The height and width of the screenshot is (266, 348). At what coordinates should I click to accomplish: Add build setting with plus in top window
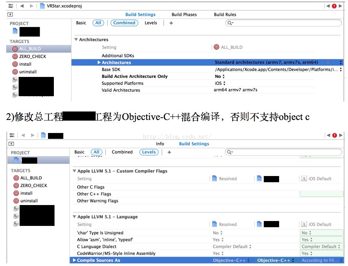[171, 23]
